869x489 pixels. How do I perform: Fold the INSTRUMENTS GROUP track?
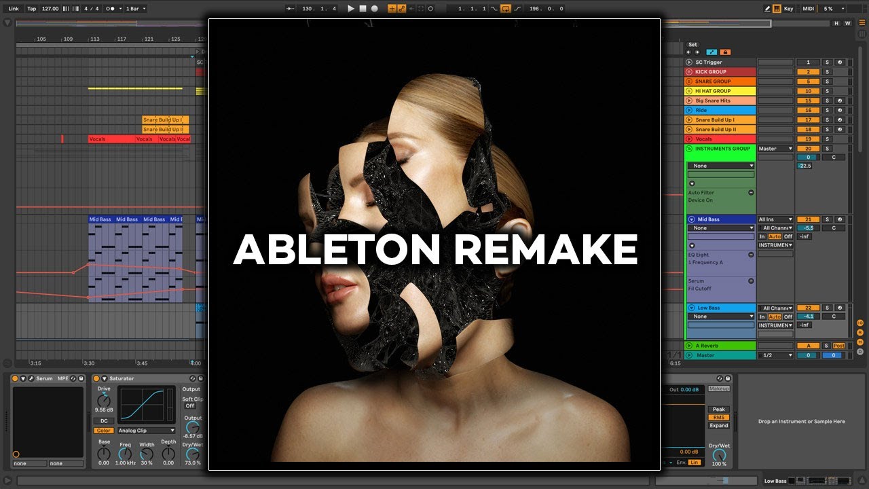coord(689,149)
